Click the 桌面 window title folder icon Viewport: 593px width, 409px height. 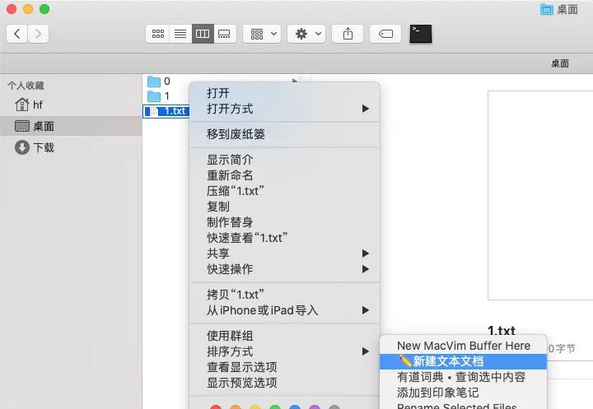[x=547, y=9]
